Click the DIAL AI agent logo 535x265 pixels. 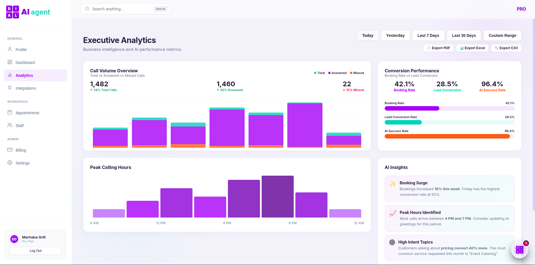[28, 12]
